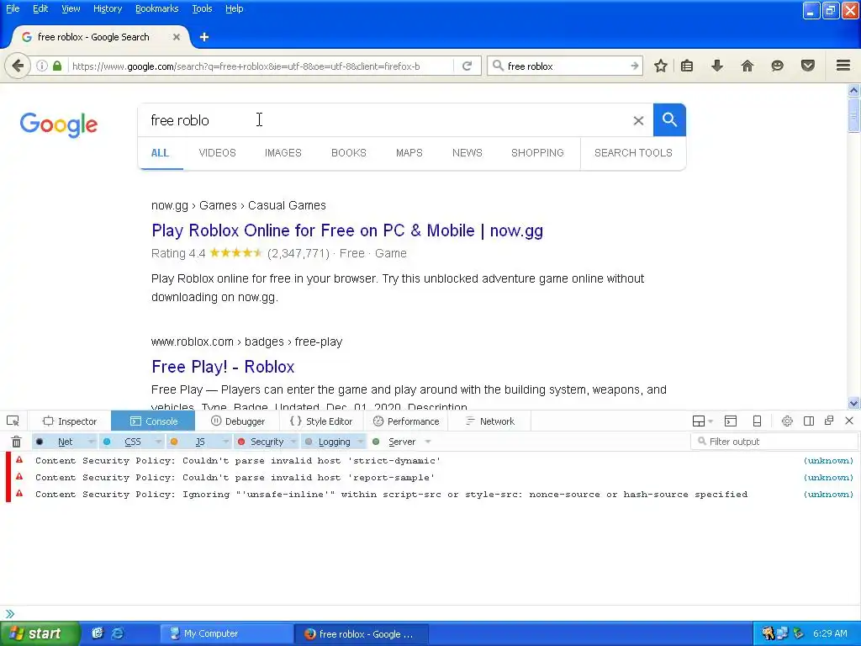Click the search bar go arrow
This screenshot has height=646, width=861.
coord(635,66)
